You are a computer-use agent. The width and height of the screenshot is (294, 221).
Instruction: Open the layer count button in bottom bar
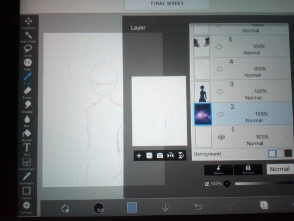click(264, 205)
